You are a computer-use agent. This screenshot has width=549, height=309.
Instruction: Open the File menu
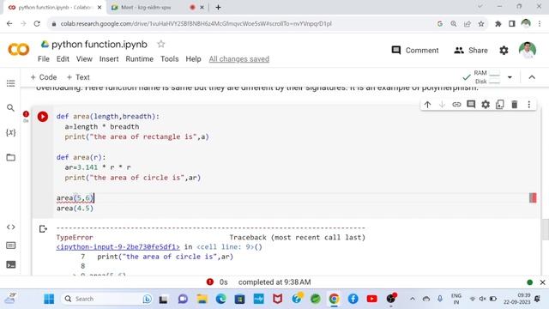[x=44, y=59]
